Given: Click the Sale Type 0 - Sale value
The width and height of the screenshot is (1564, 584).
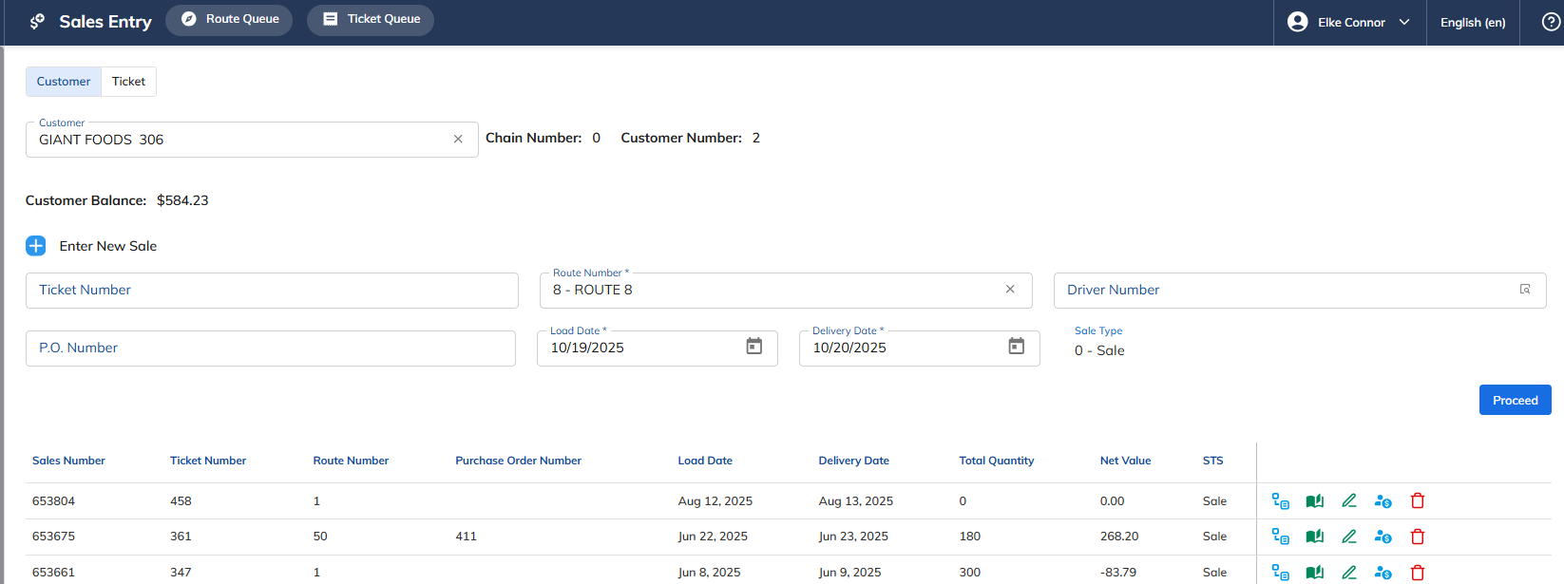Looking at the screenshot, I should coord(1099,350).
